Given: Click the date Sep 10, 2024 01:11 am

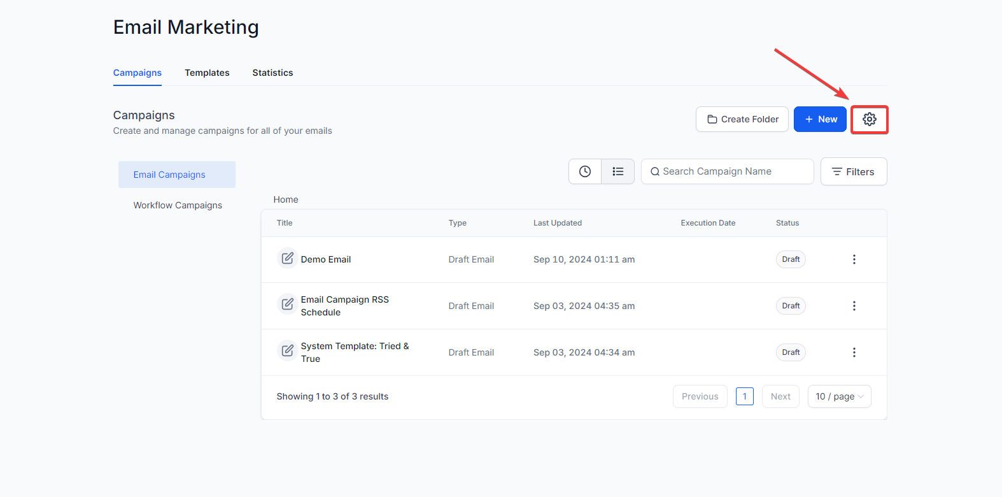Looking at the screenshot, I should (584, 259).
